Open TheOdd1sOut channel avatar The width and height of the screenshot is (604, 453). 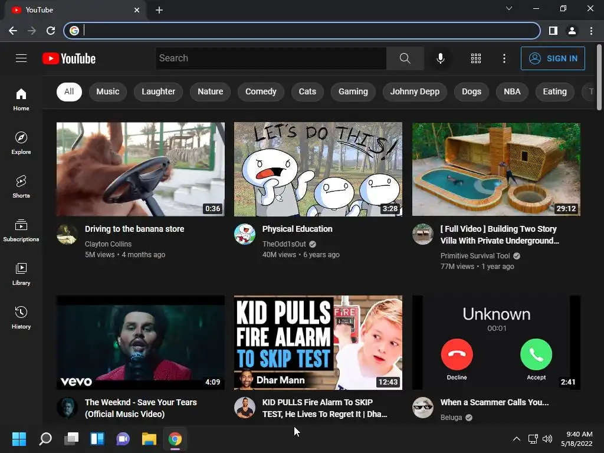point(245,234)
